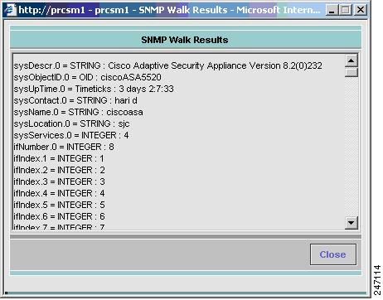Close the window with the X button
This screenshot has width=383, height=300.
[x=361, y=10]
